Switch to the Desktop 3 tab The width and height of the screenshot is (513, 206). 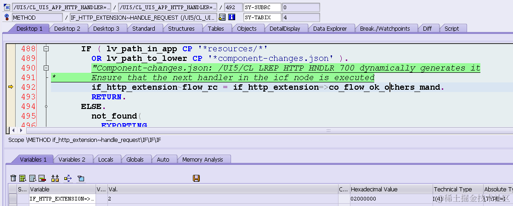point(107,29)
